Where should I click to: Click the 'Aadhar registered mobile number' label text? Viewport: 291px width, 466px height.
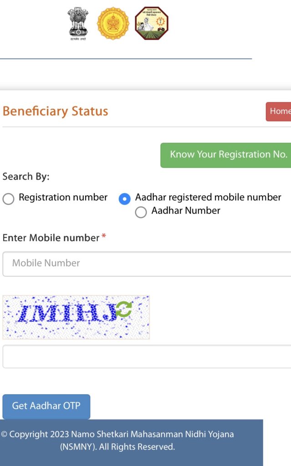pos(208,198)
